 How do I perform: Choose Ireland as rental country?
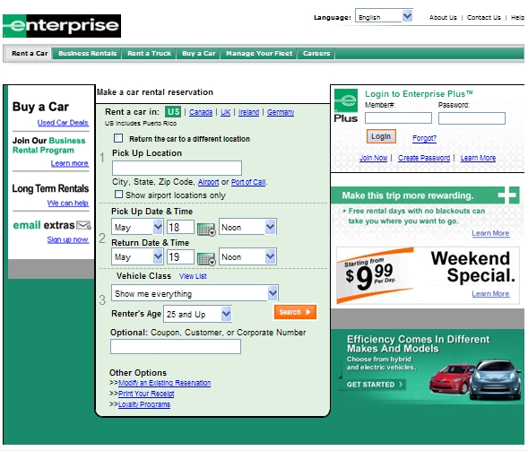coord(248,112)
